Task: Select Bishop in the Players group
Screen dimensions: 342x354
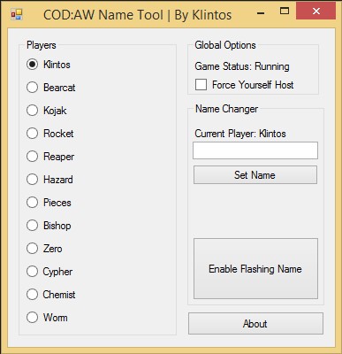Action: [x=49, y=226]
